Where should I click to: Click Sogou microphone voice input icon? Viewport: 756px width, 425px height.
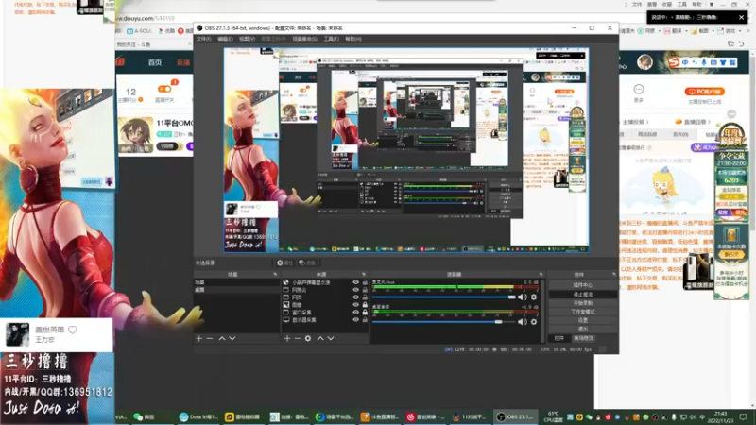tap(704, 62)
